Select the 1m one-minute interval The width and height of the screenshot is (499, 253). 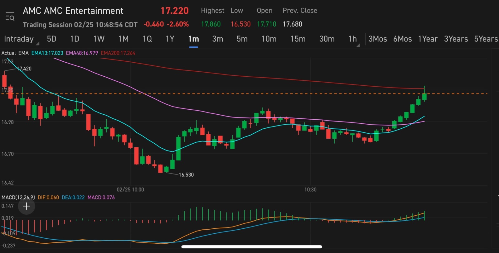coord(193,39)
